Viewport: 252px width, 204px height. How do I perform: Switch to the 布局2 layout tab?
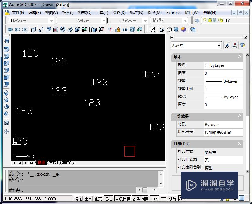tap(67, 163)
